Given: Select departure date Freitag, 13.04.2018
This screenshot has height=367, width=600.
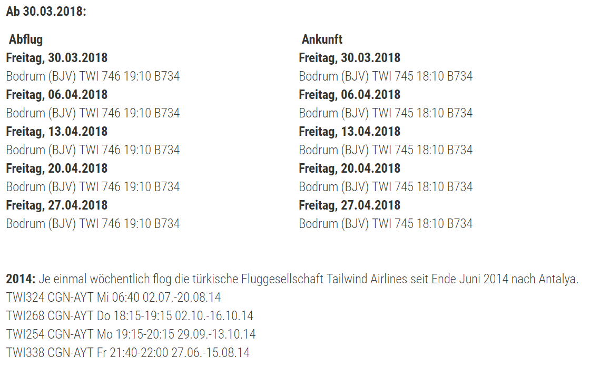Looking at the screenshot, I should (56, 132).
